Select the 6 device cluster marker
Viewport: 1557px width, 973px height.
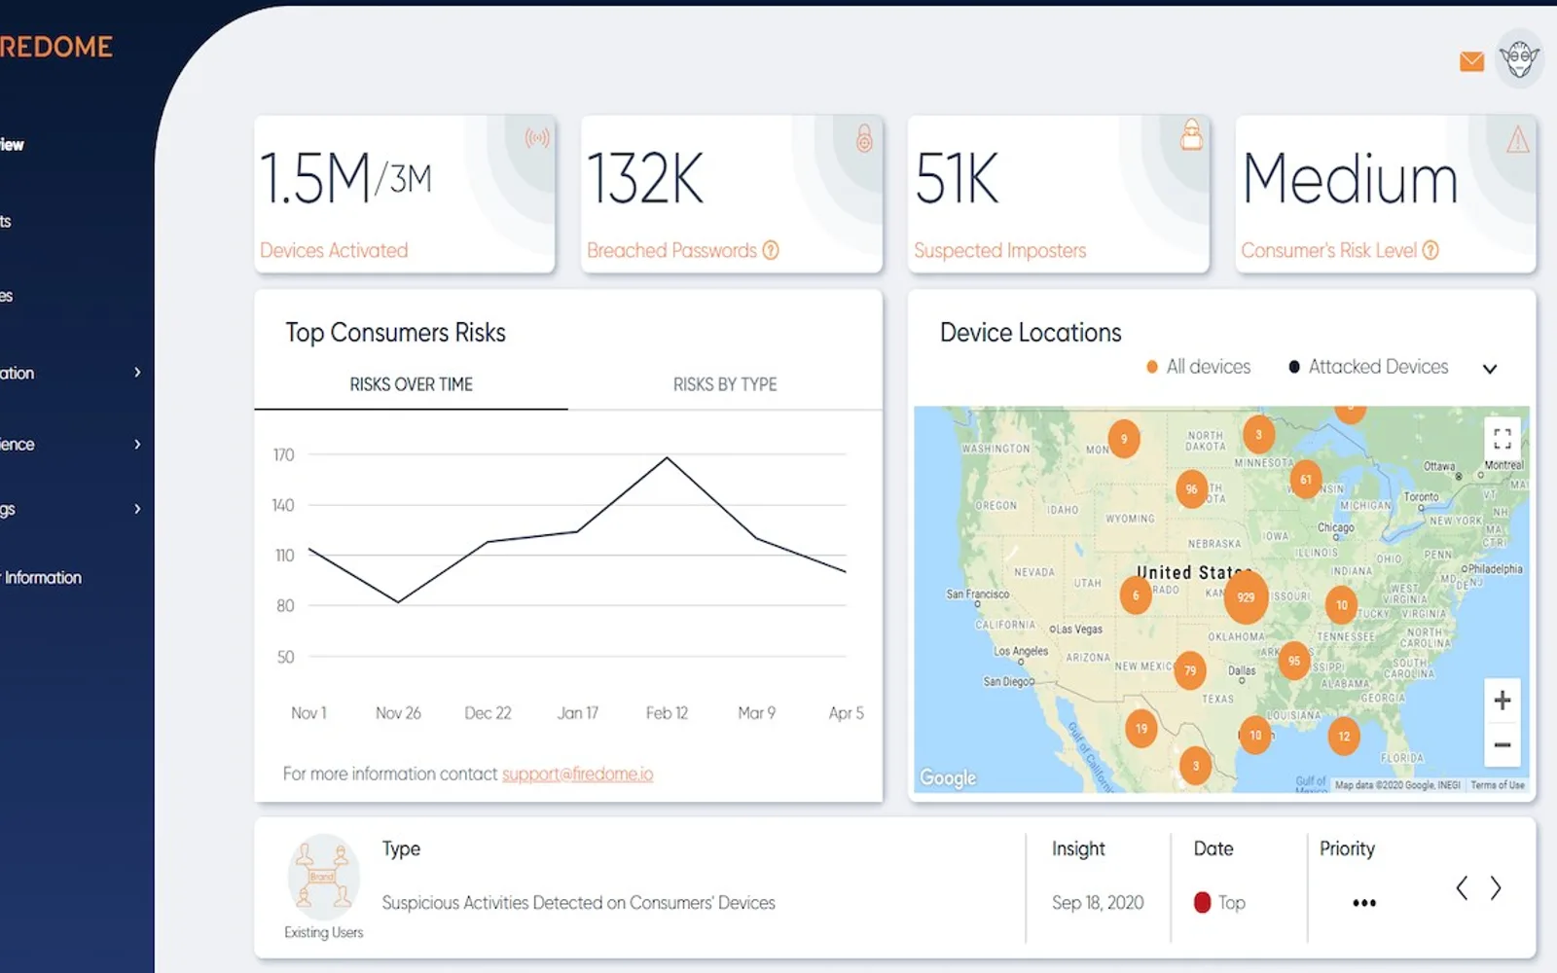pos(1136,595)
